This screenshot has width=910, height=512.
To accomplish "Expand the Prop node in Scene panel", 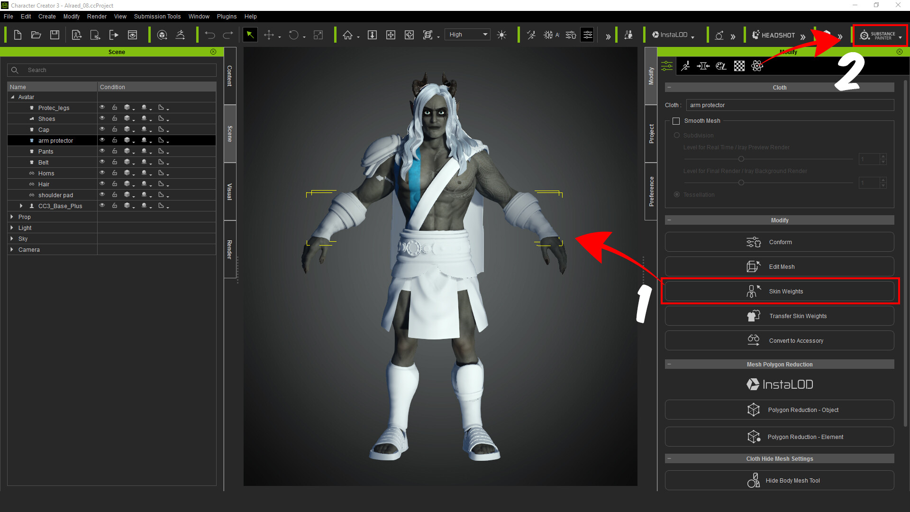I will [12, 217].
